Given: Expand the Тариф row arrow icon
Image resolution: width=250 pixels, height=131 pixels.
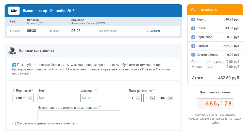Looking at the screenshot, I should 193,19.
